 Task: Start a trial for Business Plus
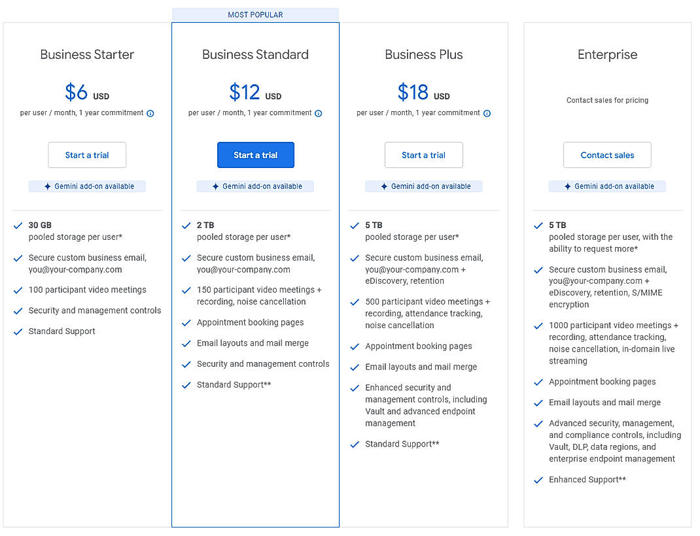click(423, 155)
